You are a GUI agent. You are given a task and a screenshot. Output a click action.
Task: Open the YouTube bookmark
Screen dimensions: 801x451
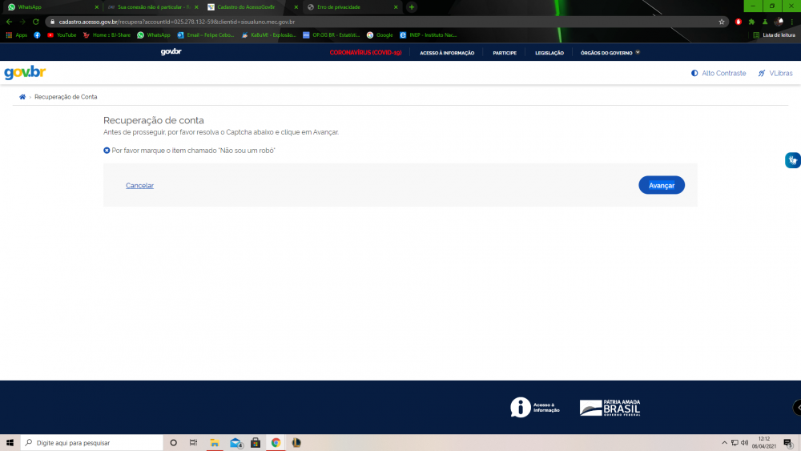[62, 35]
